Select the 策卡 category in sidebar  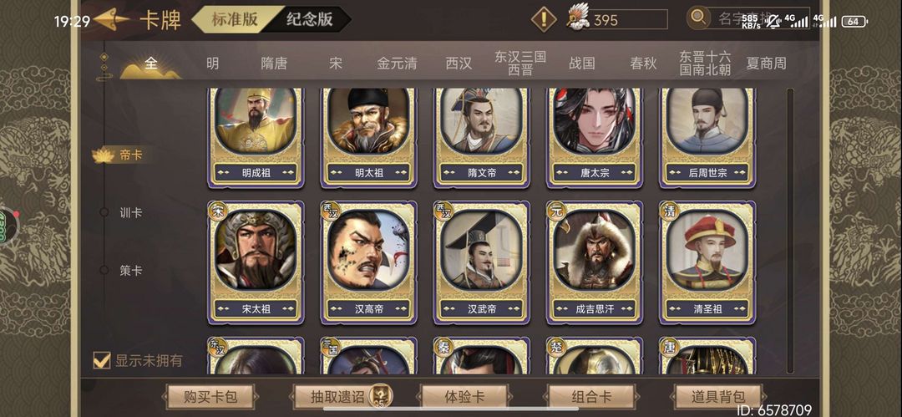[x=130, y=270]
